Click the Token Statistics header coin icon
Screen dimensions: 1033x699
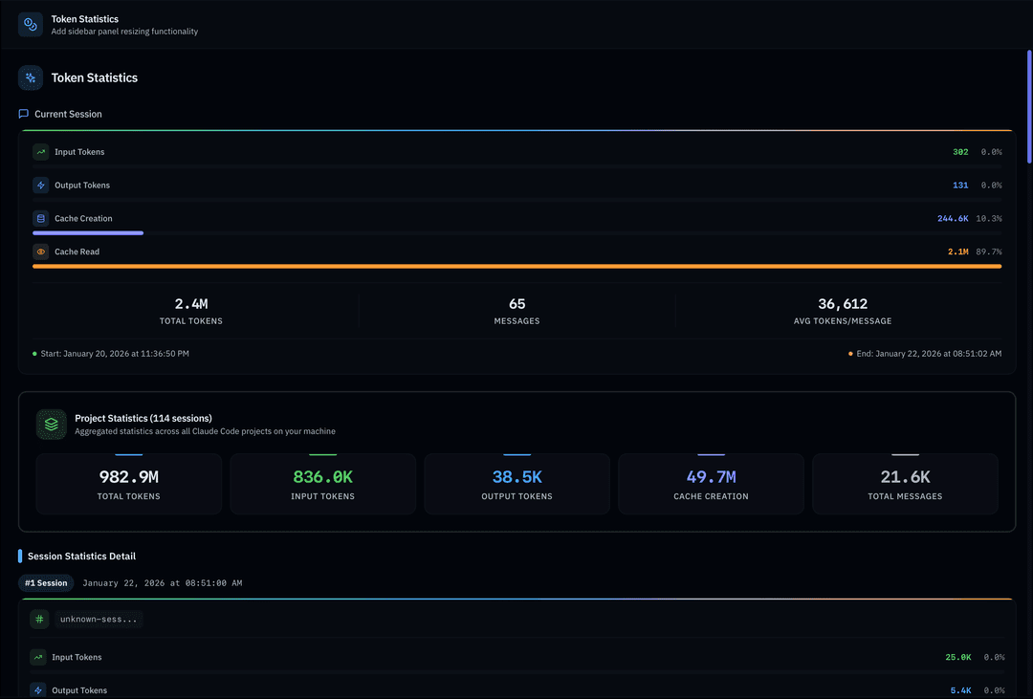(x=31, y=24)
